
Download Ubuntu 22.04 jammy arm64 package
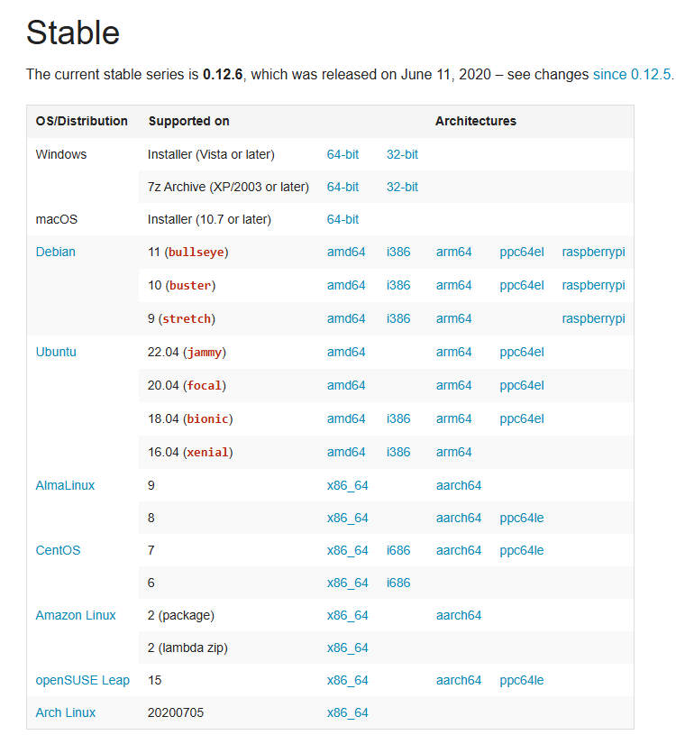(x=453, y=352)
